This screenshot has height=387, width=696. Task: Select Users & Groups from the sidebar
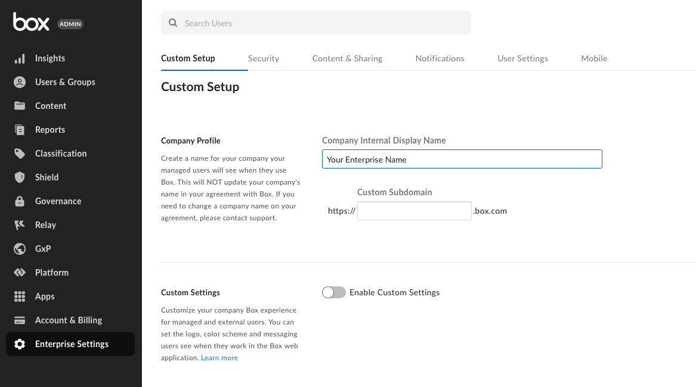tap(65, 82)
